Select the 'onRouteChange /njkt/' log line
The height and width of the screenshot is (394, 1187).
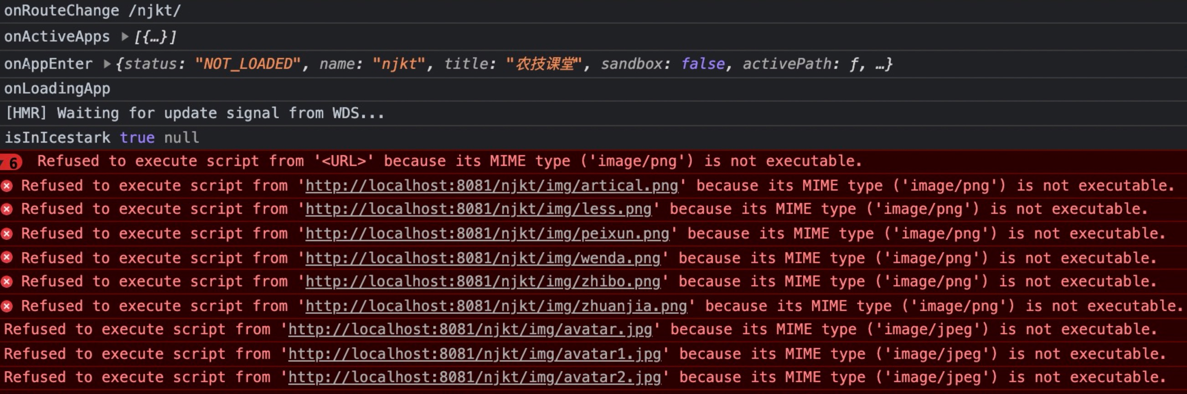(93, 10)
